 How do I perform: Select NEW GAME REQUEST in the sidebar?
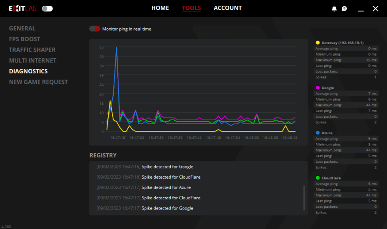[38, 82]
